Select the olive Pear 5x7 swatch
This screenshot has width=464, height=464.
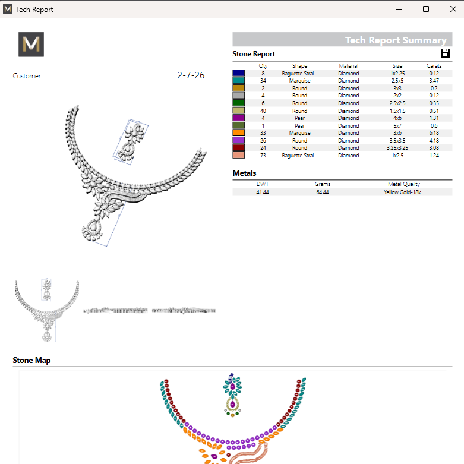click(238, 125)
